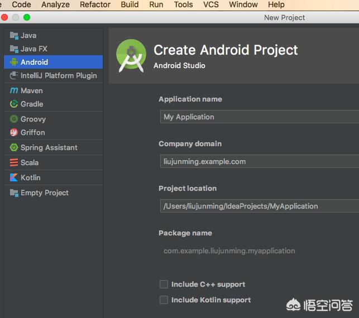Open the Run menu
Image resolution: width=359 pixels, height=318 pixels.
(x=156, y=4)
